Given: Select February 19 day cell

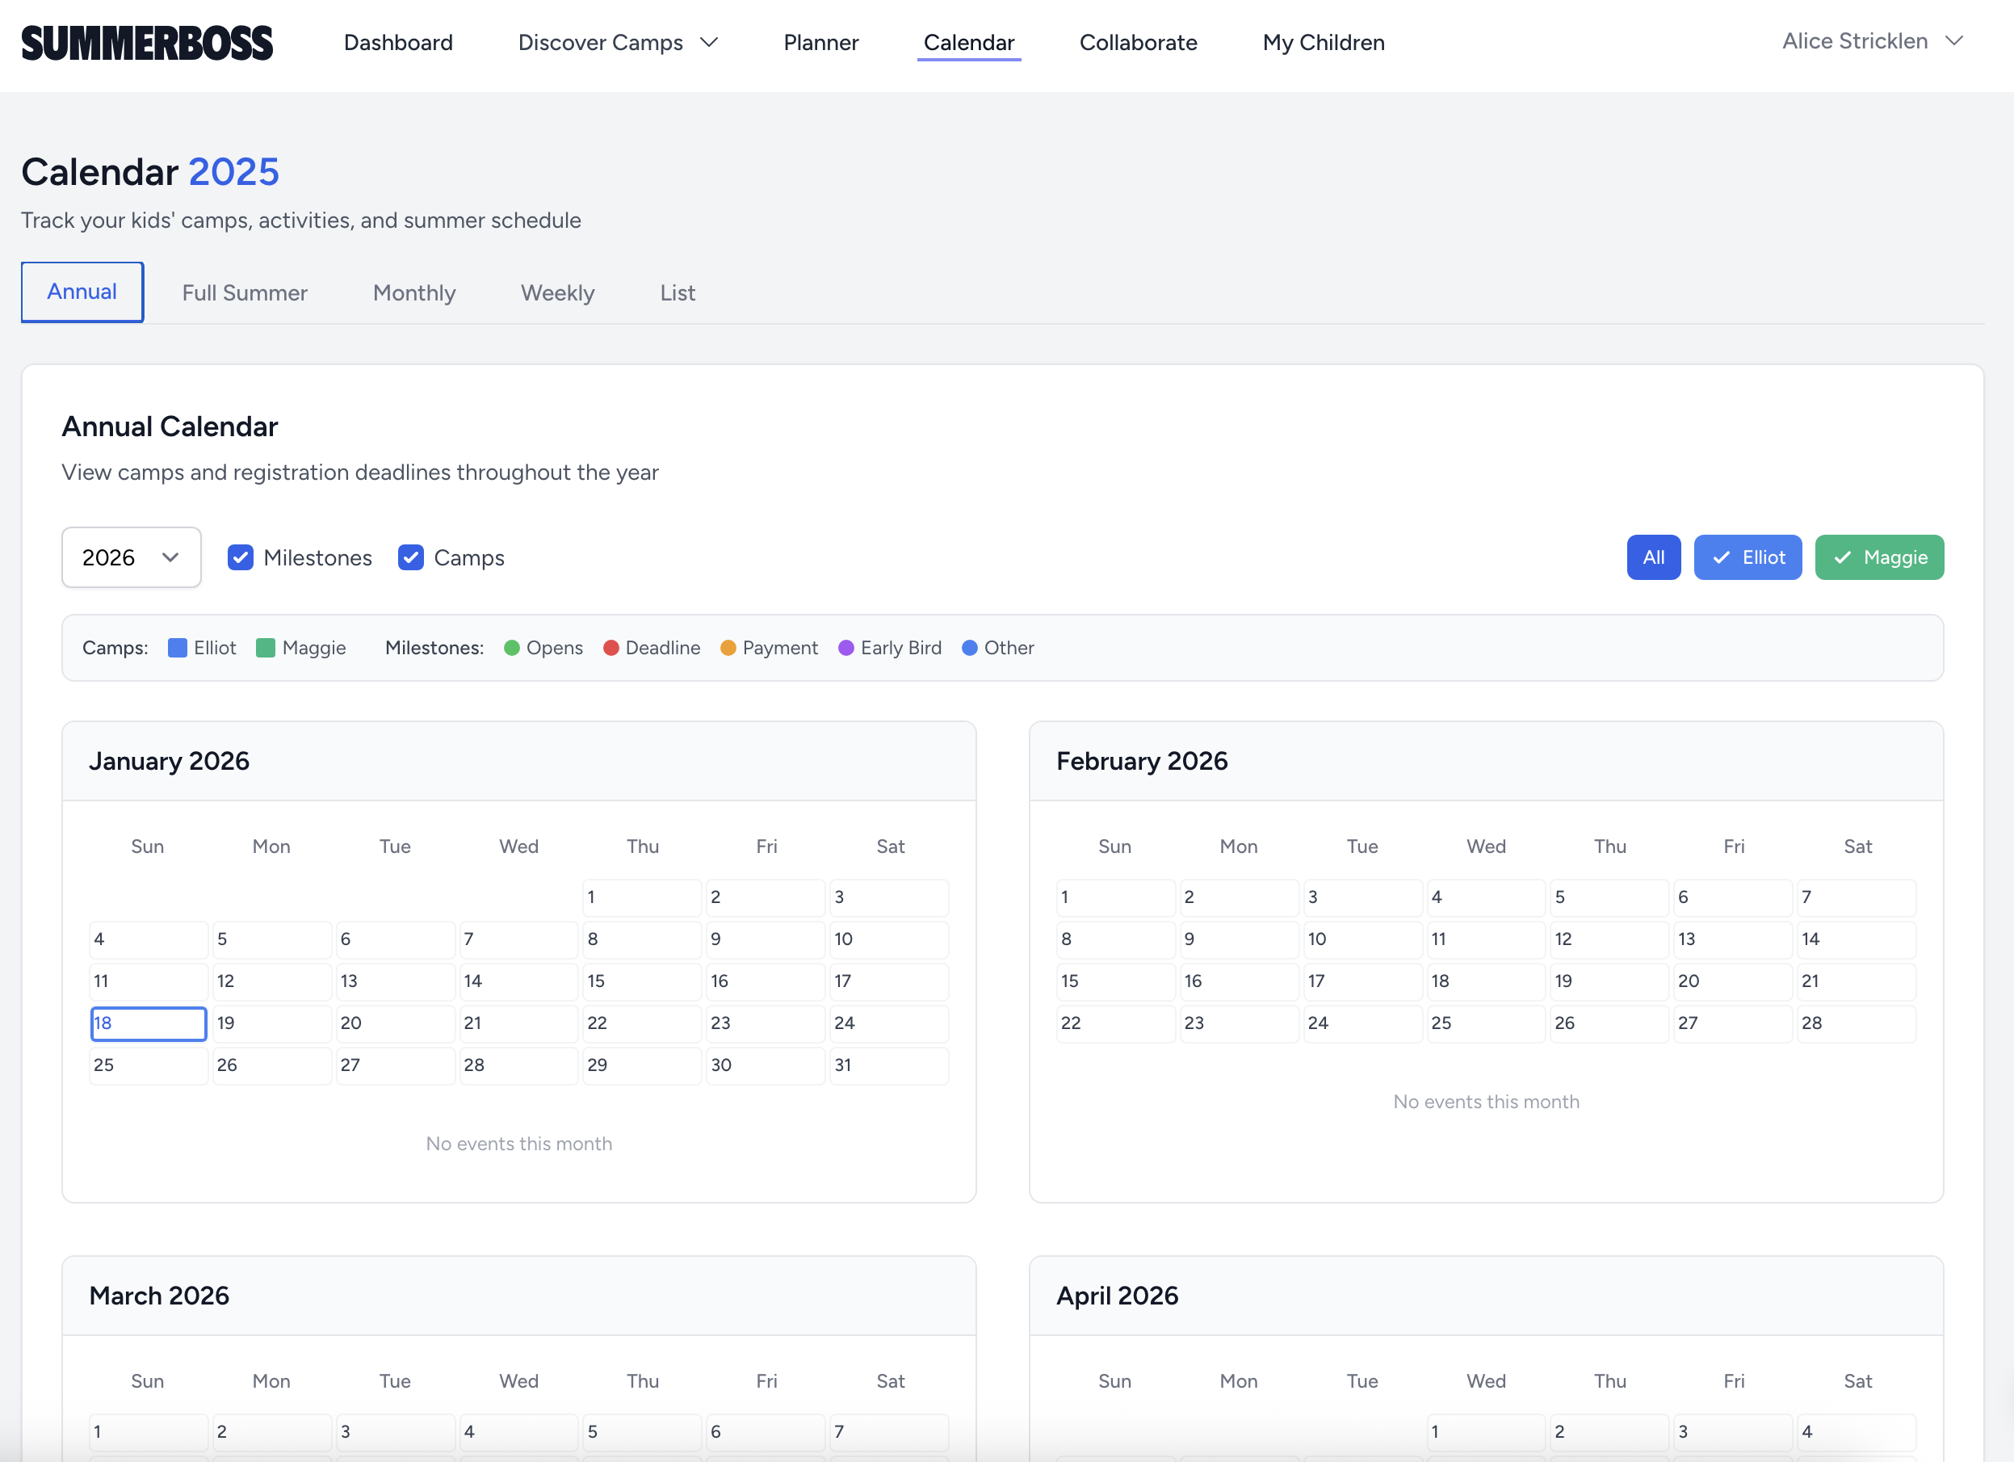Looking at the screenshot, I should coord(1609,981).
